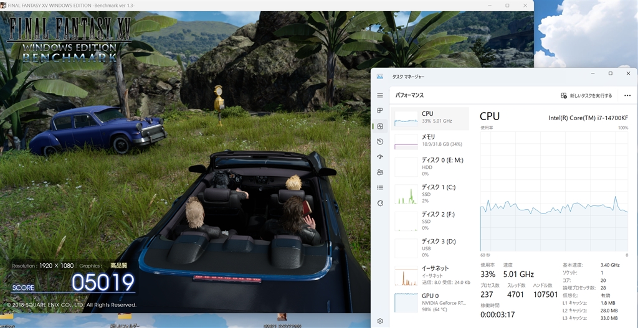638x328 pixels.
Task: Click the ディスク 1 (C:) mini graph thumbnail
Action: (x=406, y=194)
